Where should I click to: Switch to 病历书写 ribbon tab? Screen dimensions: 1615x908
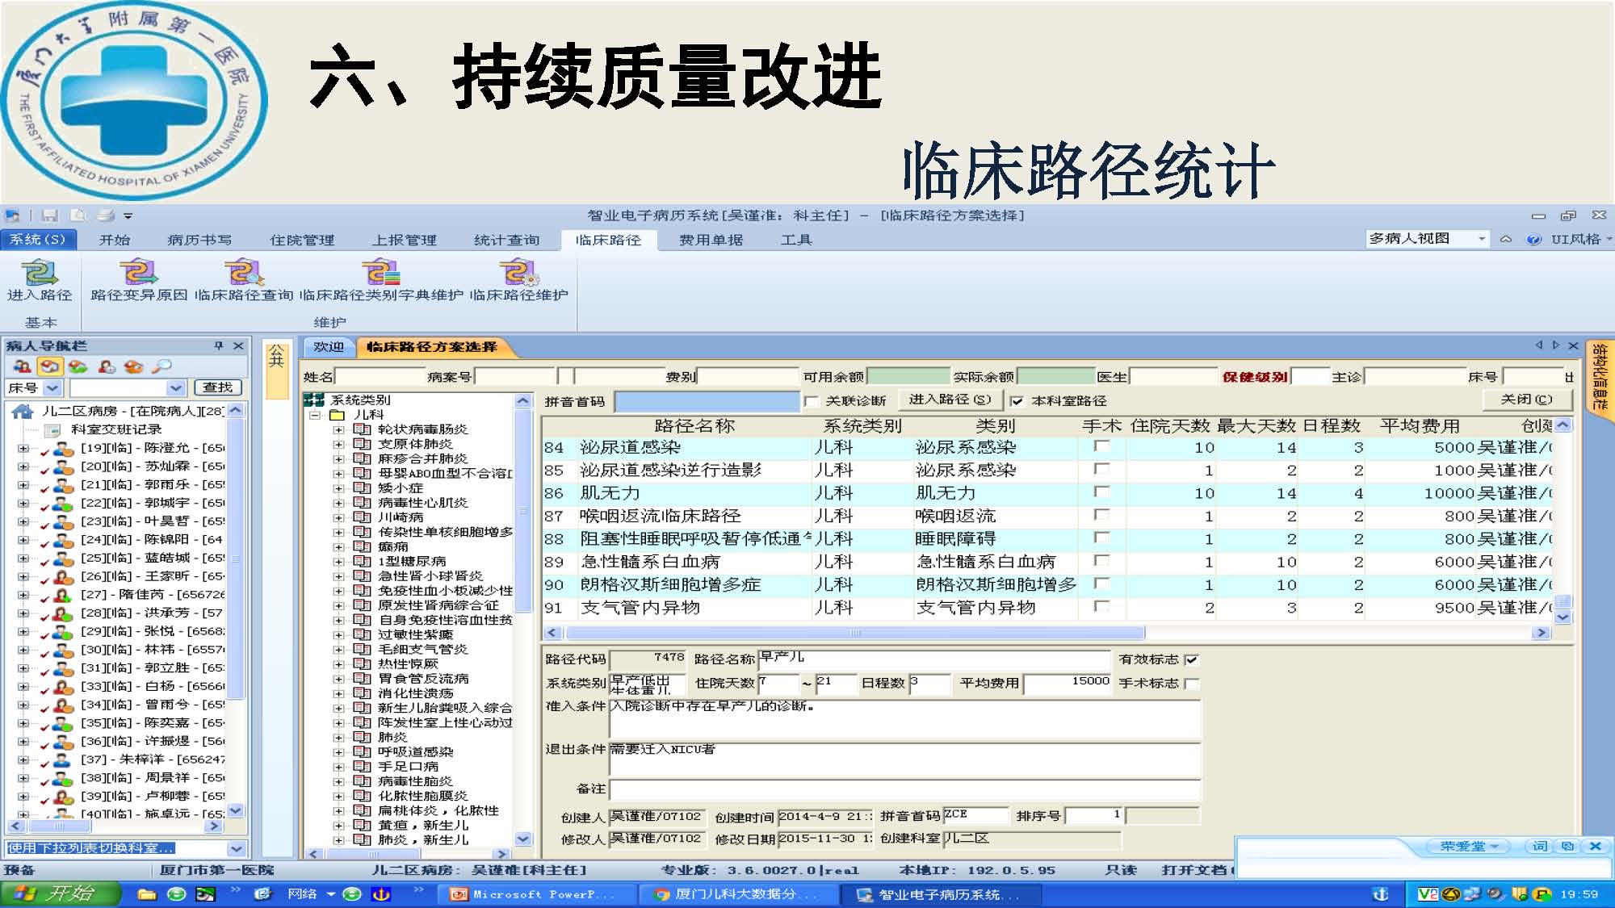[x=199, y=240]
